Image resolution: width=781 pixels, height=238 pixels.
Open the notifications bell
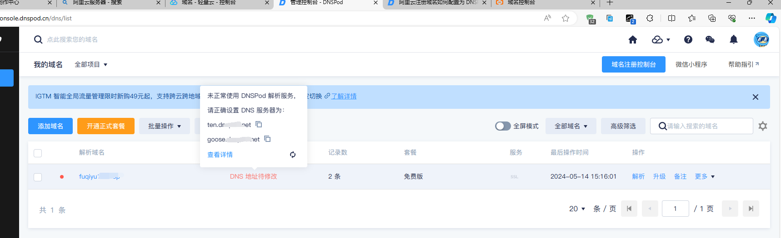(733, 40)
